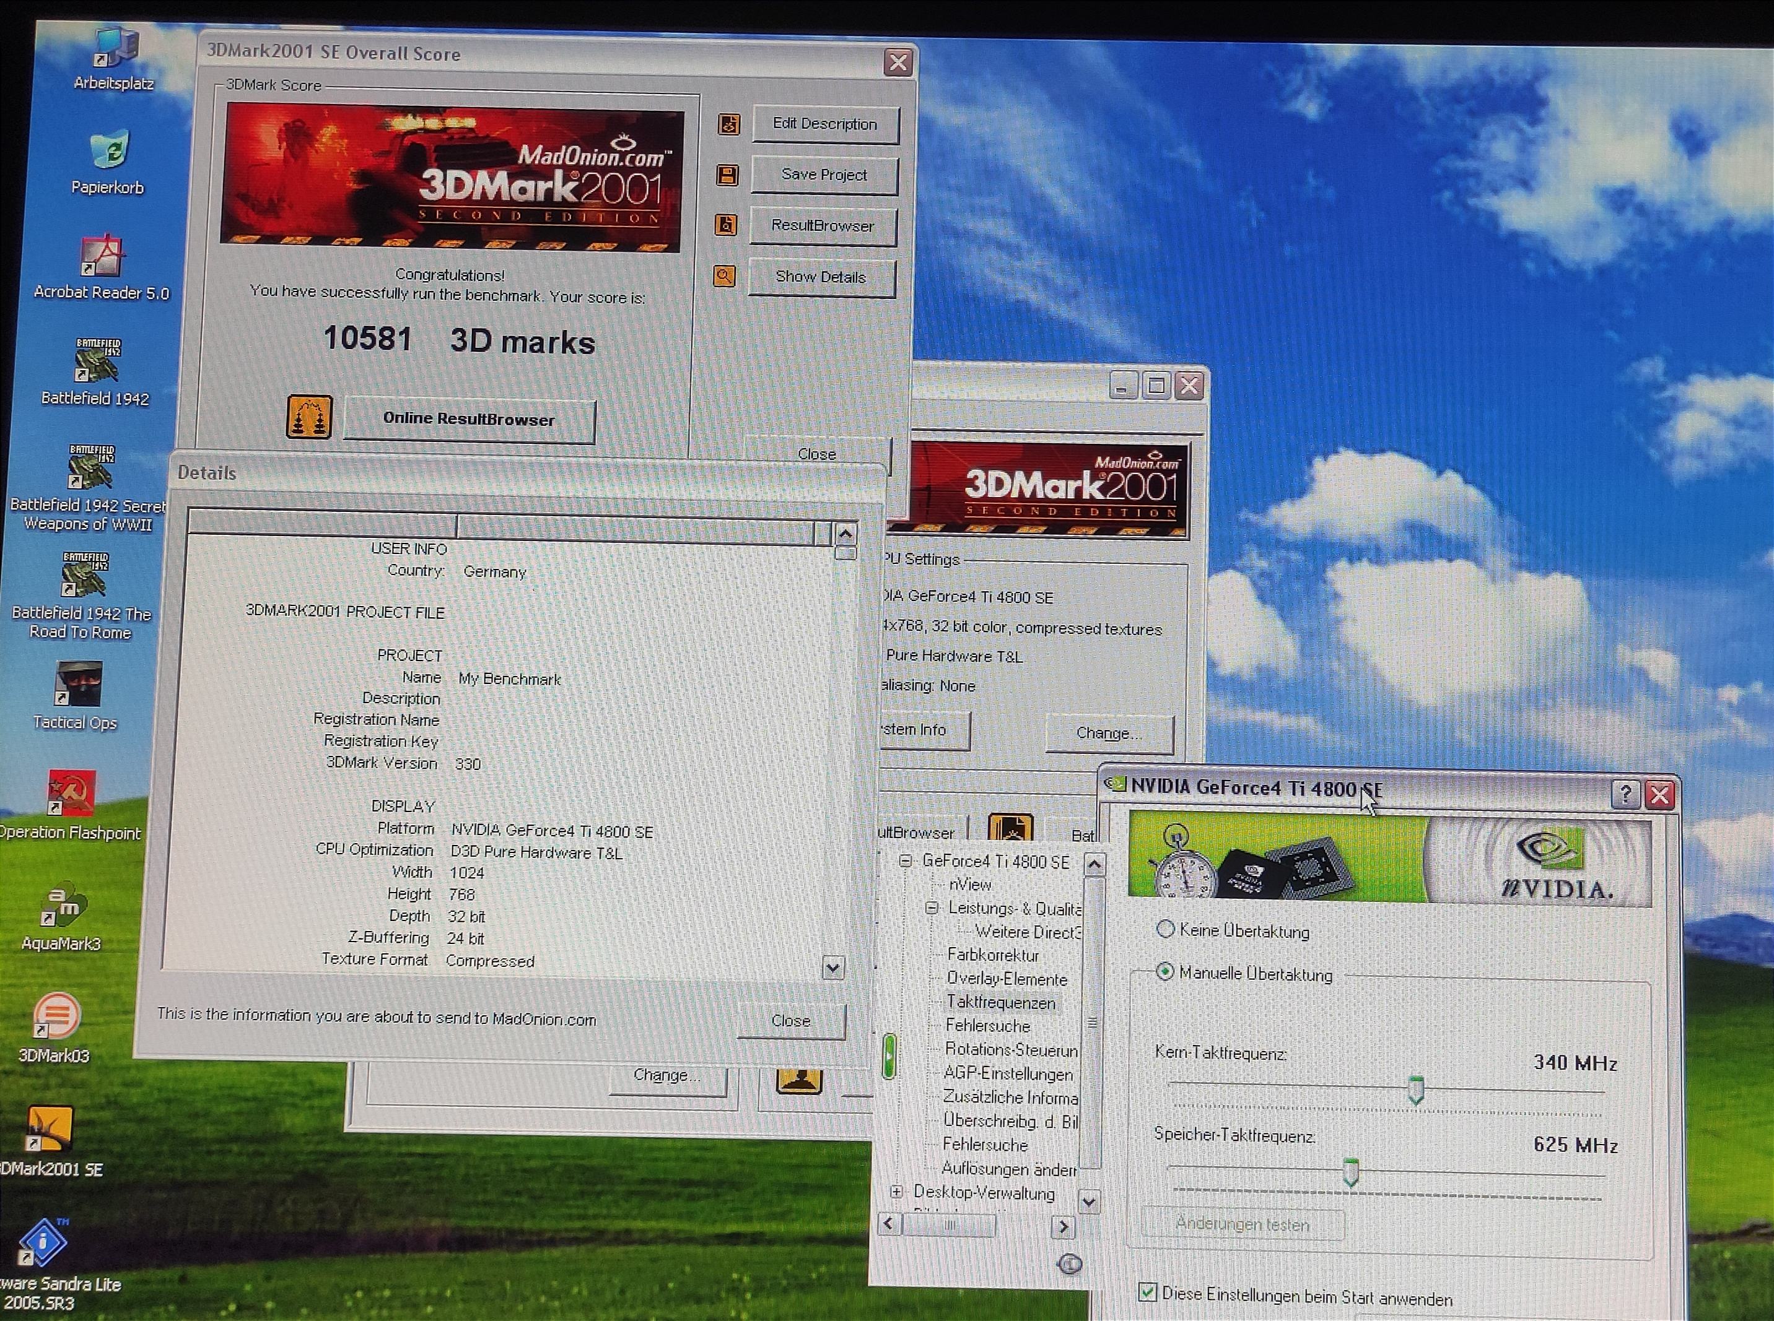Click the magnifier icon beside Show Details
The width and height of the screenshot is (1774, 1321).
click(x=723, y=277)
